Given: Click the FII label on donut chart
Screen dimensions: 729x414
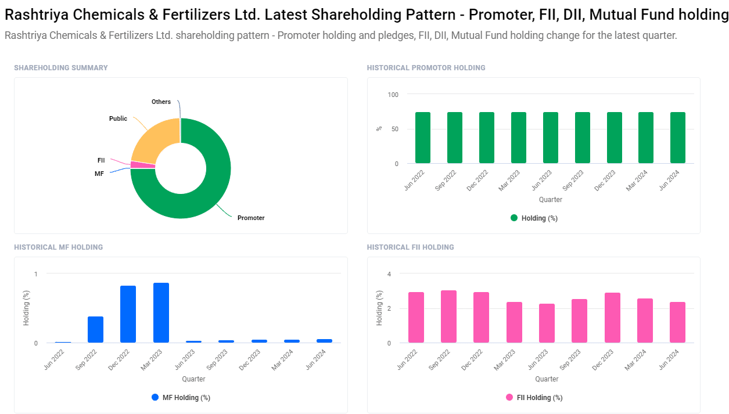Looking at the screenshot, I should [x=101, y=160].
